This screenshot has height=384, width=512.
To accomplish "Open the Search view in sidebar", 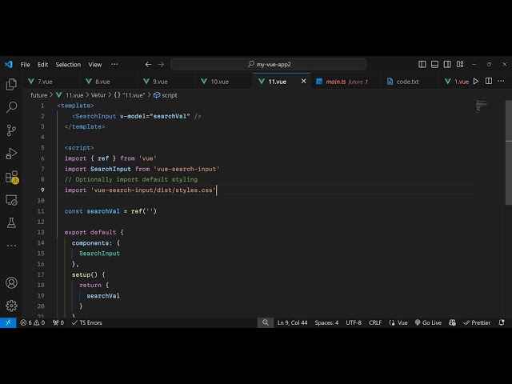I will pyautogui.click(x=11, y=107).
